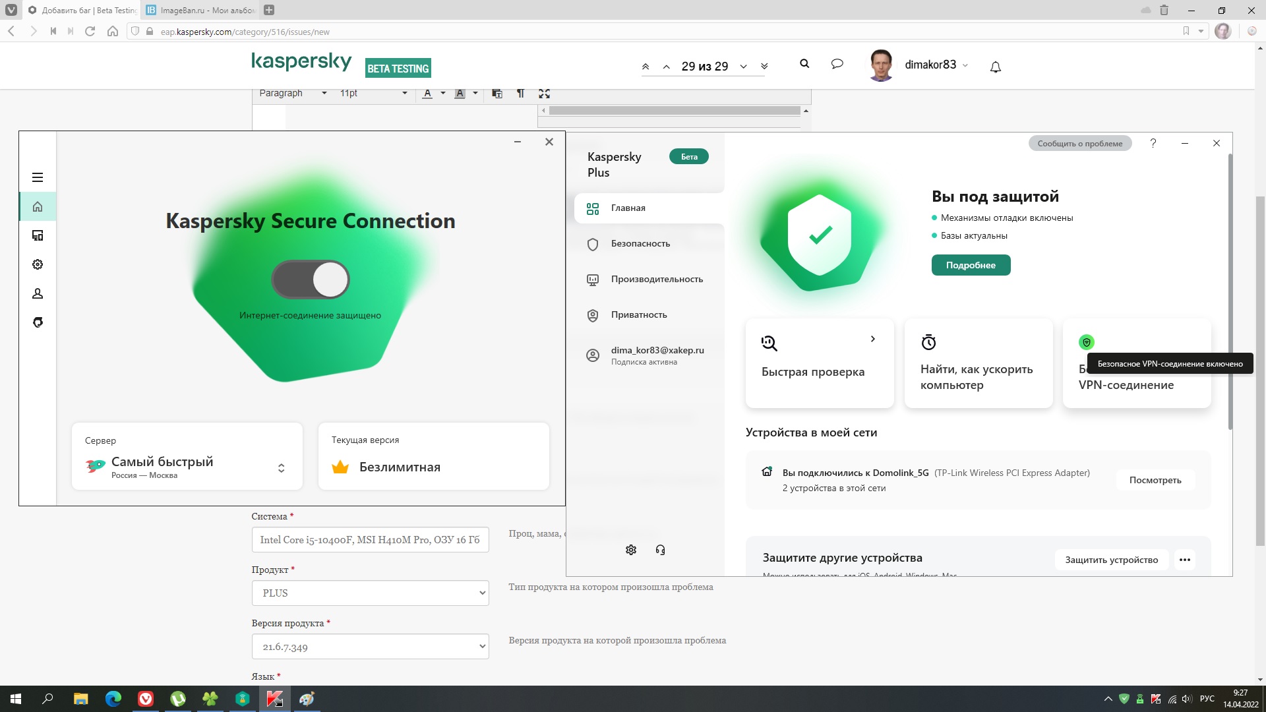Click the site search magnifier icon
This screenshot has height=712, width=1266.
pyautogui.click(x=804, y=64)
